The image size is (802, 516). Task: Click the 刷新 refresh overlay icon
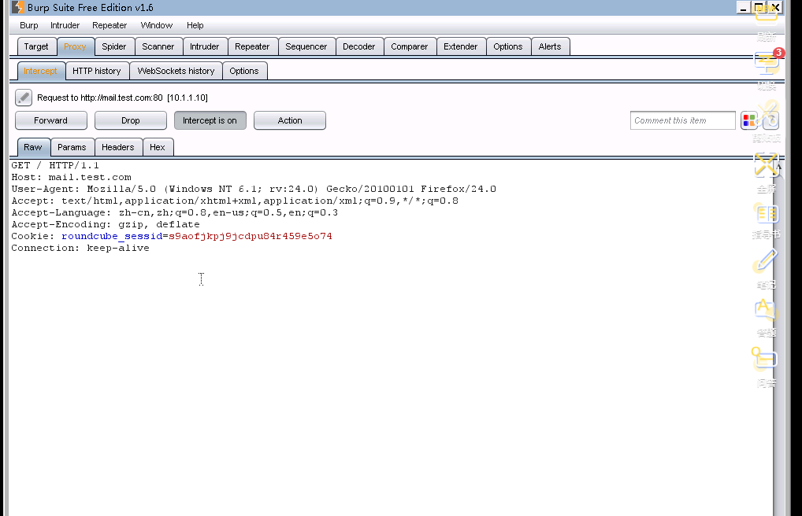[767, 14]
